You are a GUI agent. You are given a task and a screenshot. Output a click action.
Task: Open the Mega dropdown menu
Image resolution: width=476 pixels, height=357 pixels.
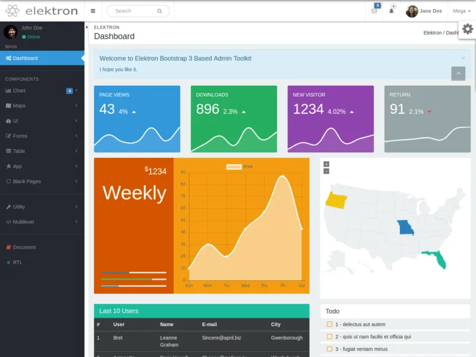[461, 11]
